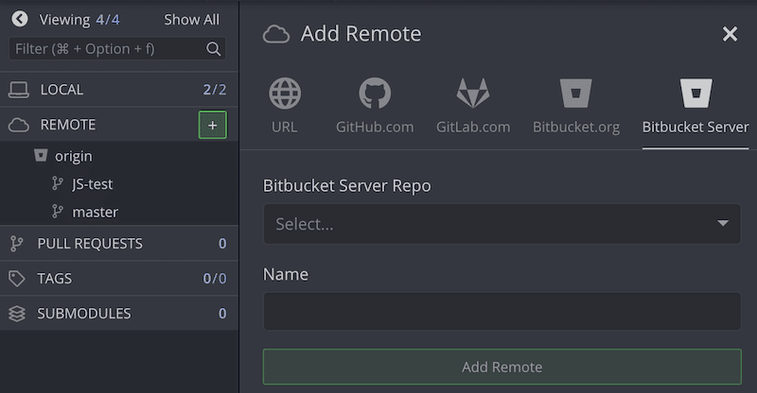The height and width of the screenshot is (393, 757).
Task: Click into the Name text field
Action: 502,311
